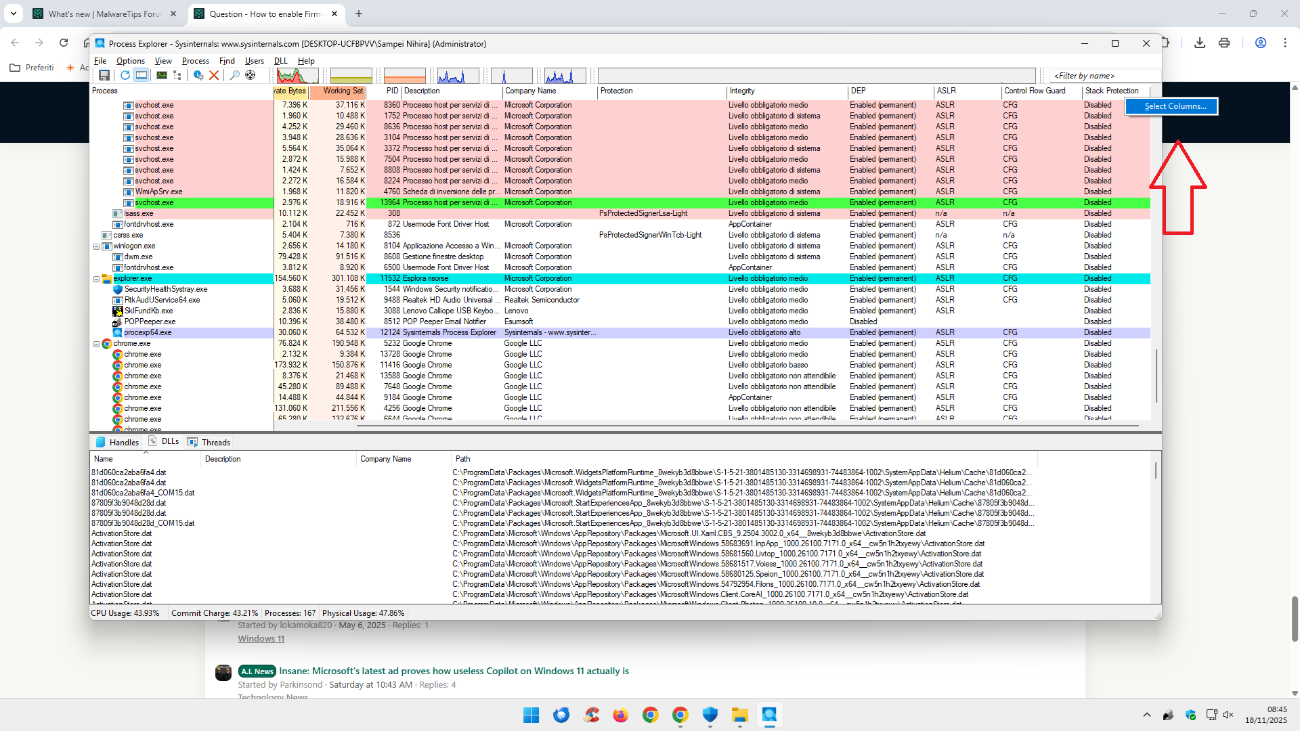The image size is (1300, 731).
Task: Sort by the Working Set column header
Action: pyautogui.click(x=338, y=91)
